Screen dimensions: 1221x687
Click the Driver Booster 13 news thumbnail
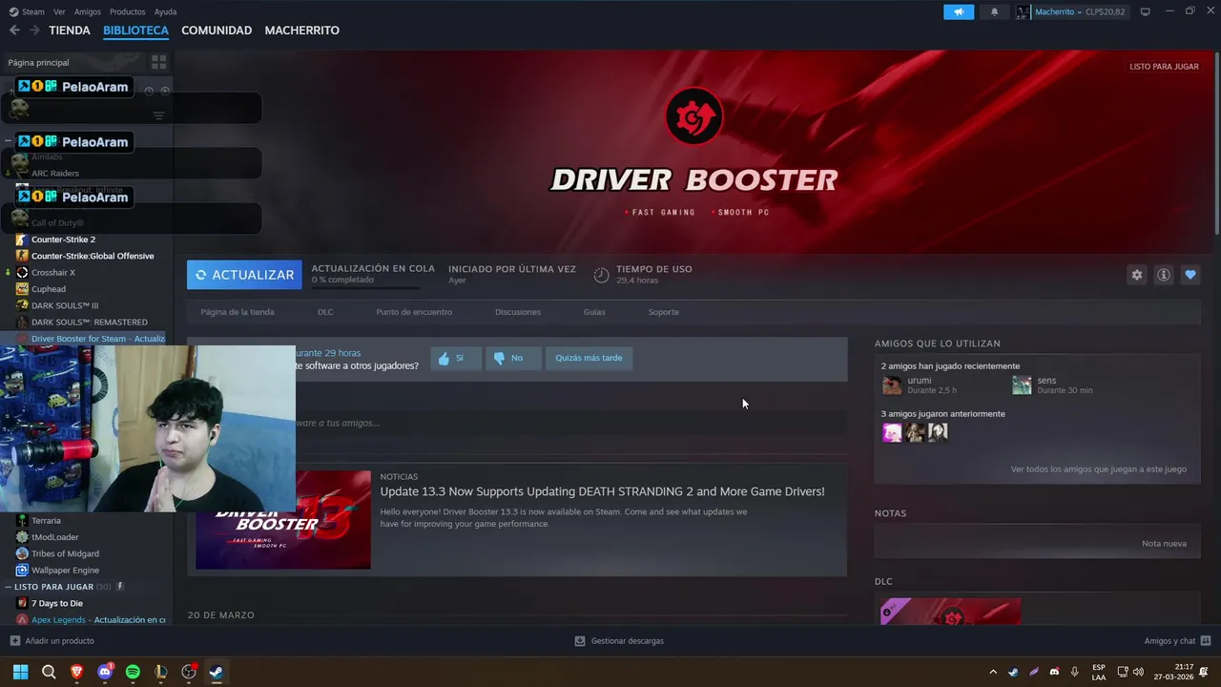coord(283,520)
